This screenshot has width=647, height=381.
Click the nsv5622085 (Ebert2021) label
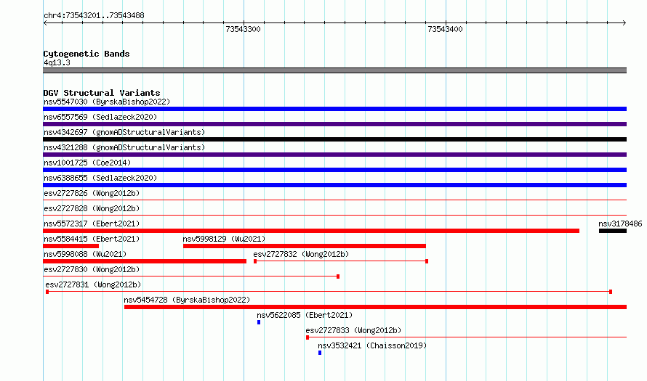click(x=305, y=315)
